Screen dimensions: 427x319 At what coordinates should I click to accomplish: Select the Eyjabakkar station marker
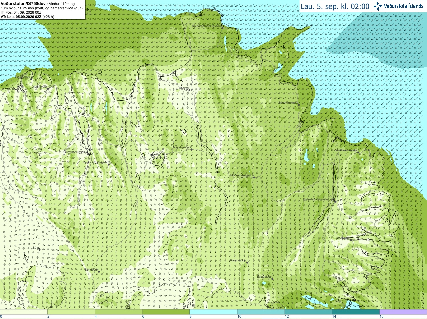coord(273,279)
